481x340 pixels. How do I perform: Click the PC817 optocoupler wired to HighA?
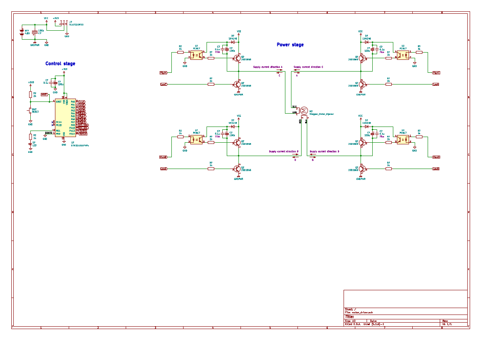pyautogui.click(x=196, y=55)
